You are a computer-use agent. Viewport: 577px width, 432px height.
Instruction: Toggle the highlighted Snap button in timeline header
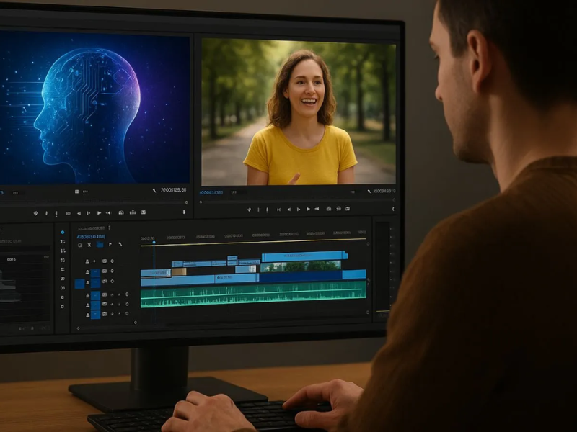coord(99,246)
